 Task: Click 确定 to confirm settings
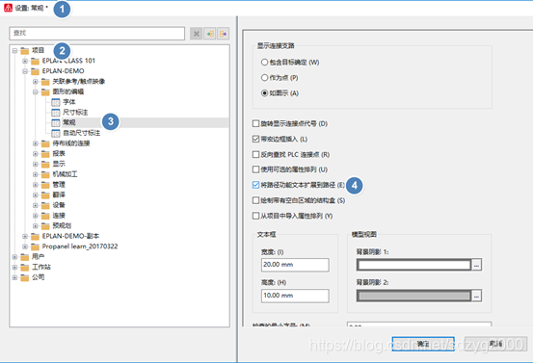pos(423,344)
